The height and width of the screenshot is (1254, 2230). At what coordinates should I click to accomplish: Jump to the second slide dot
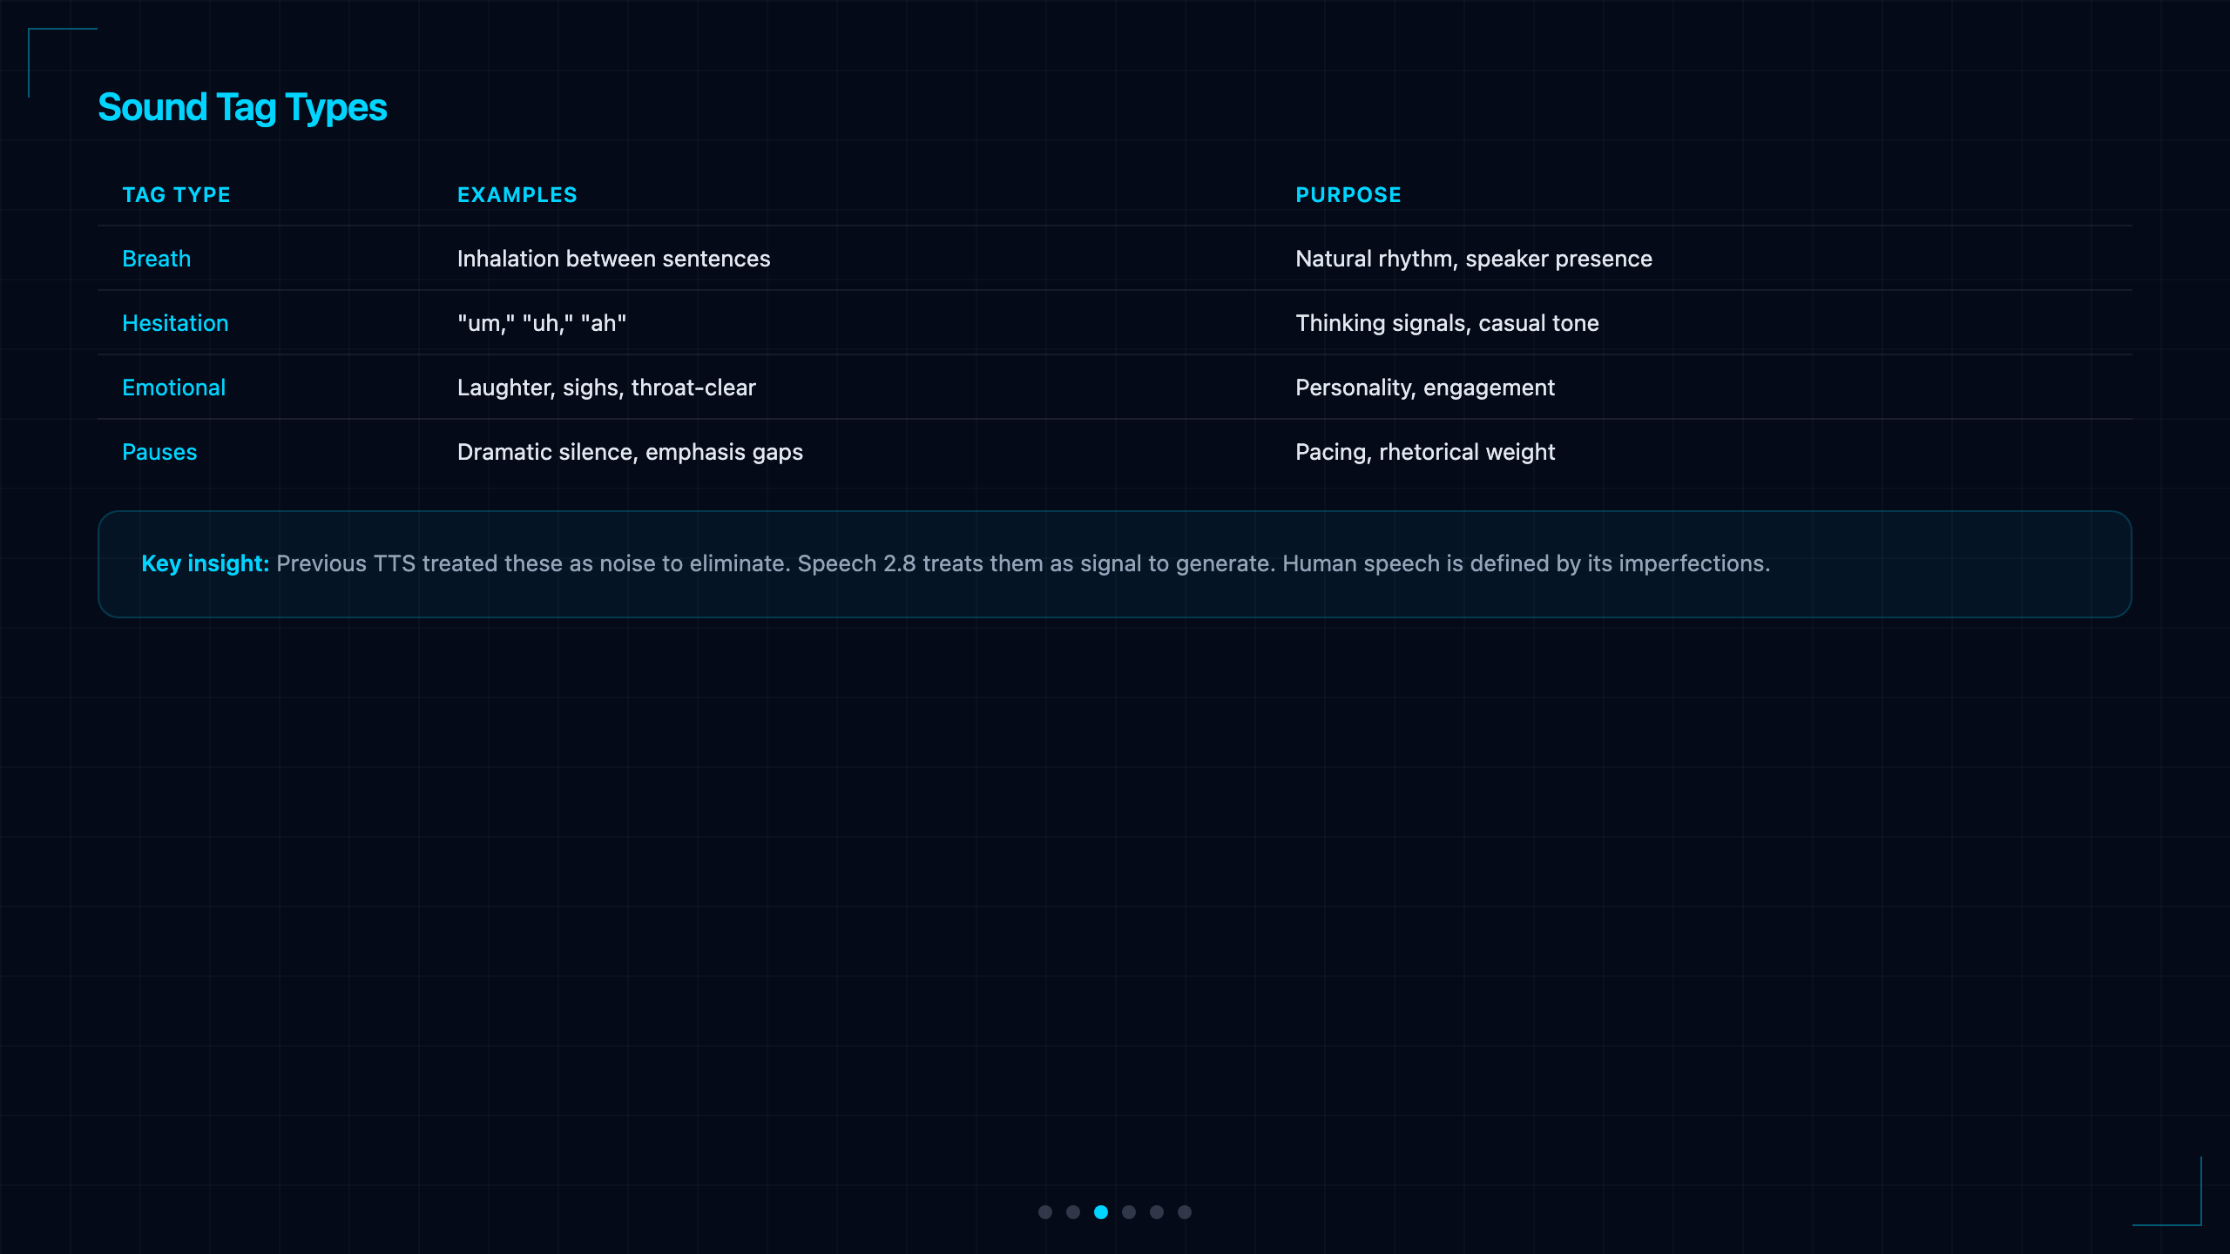(1073, 1212)
